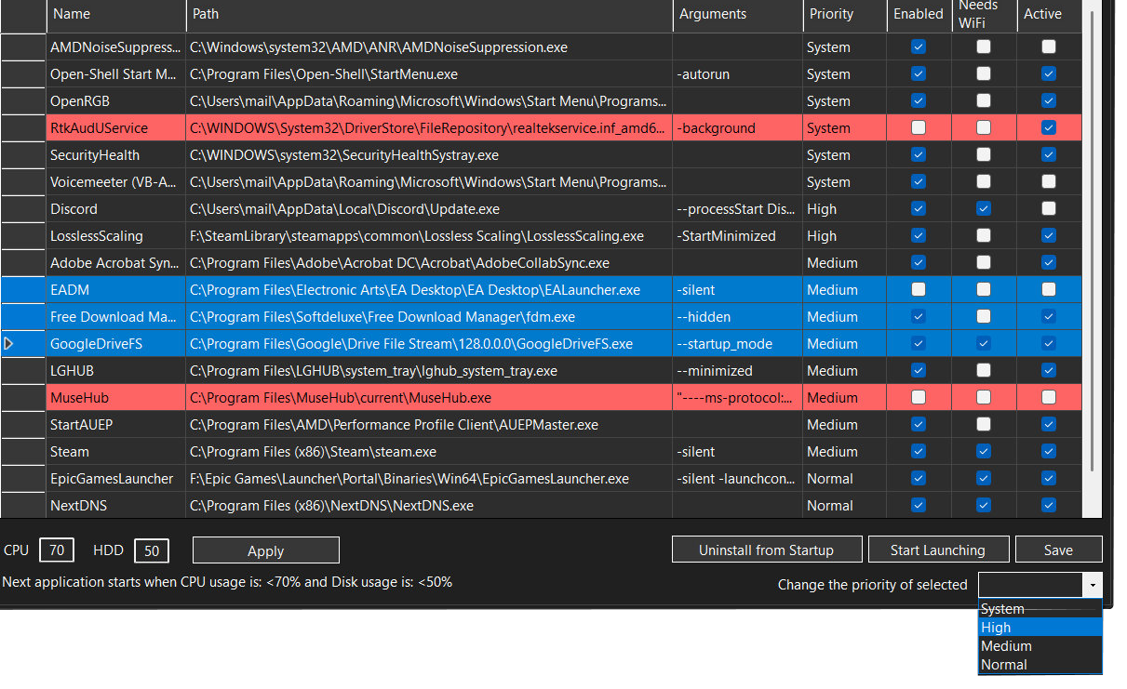Disable Enabled for Adobe Acrobat Sync

[x=919, y=262]
